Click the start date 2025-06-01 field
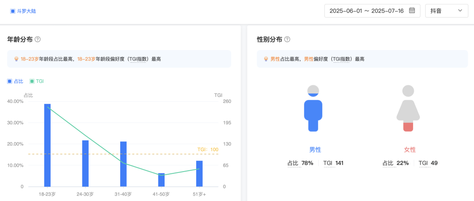Screen dimensions: 474x201 point(345,11)
